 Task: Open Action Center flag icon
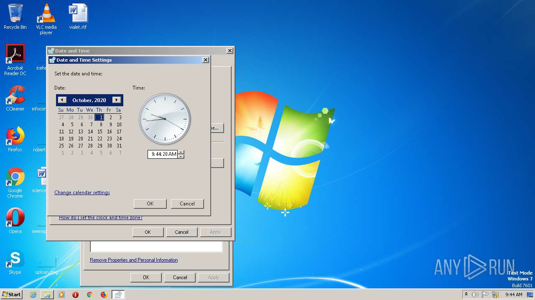point(485,295)
